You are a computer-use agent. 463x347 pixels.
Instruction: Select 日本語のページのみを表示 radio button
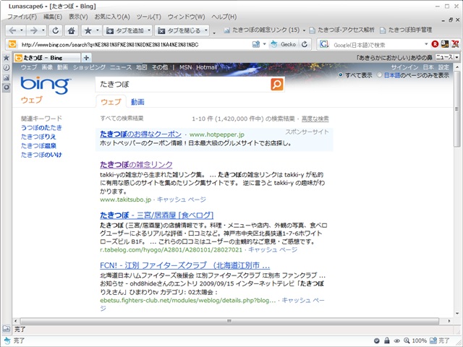380,74
